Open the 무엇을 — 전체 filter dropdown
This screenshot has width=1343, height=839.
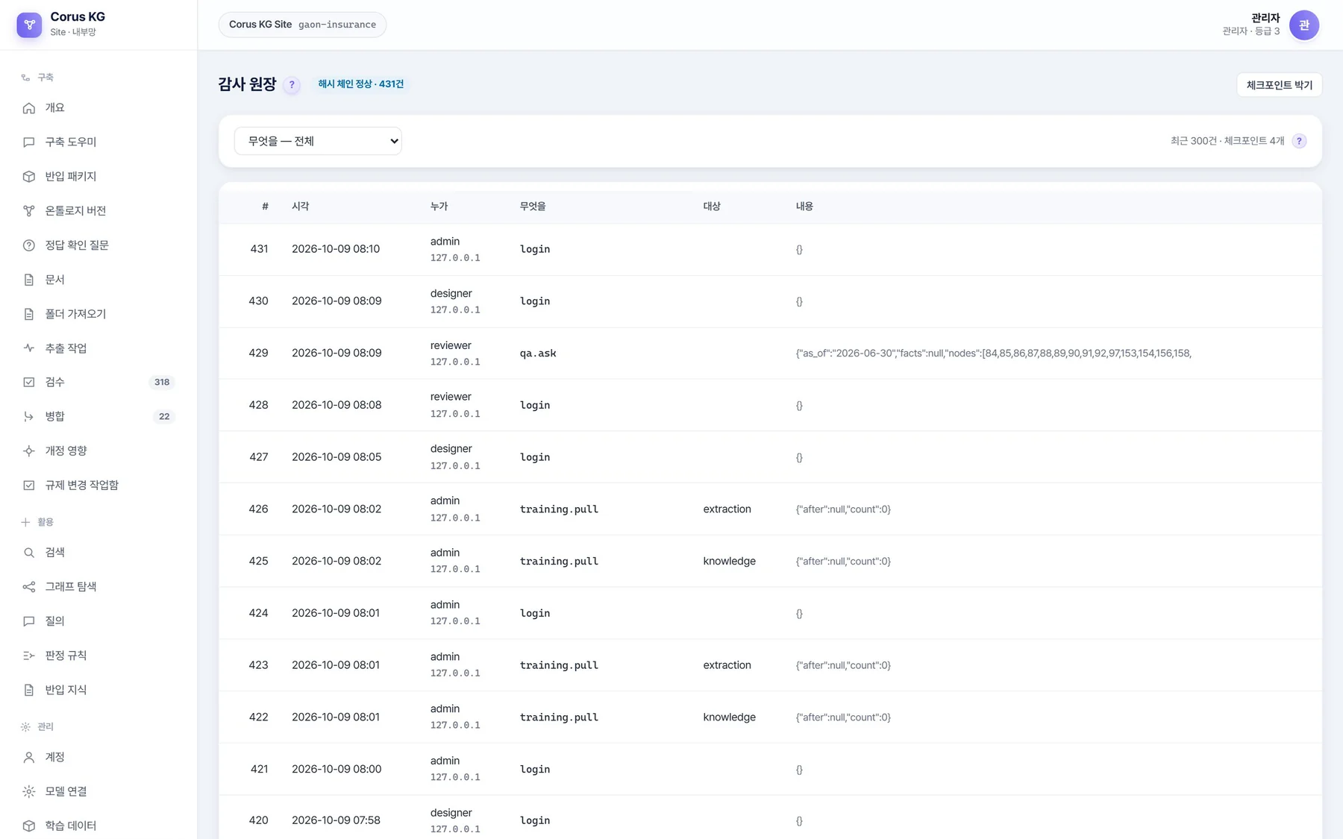tap(318, 141)
